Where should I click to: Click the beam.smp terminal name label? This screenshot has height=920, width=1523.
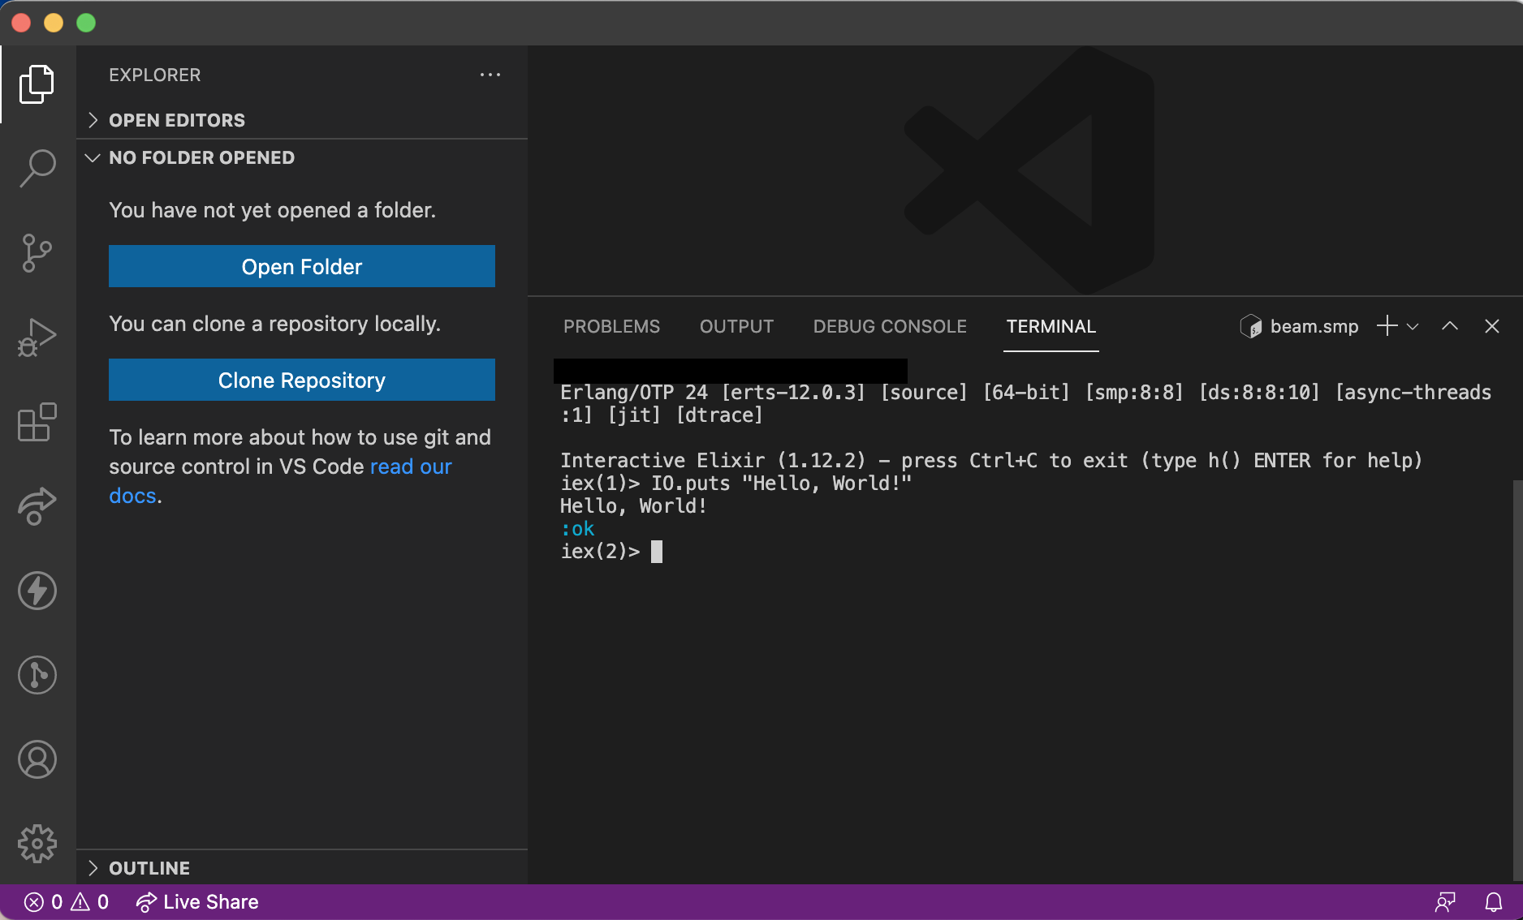pyautogui.click(x=1314, y=326)
